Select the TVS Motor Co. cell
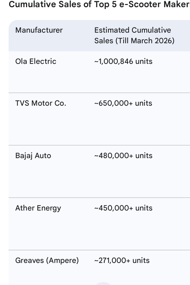Screen dimensions: 190x285 tap(41, 103)
